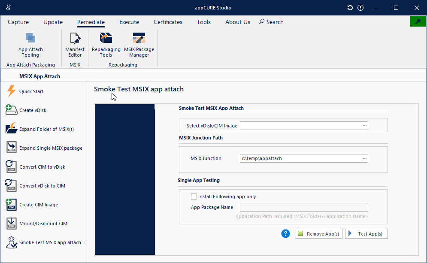
Task: Click the Search text in the ribbon tabs
Action: [275, 22]
